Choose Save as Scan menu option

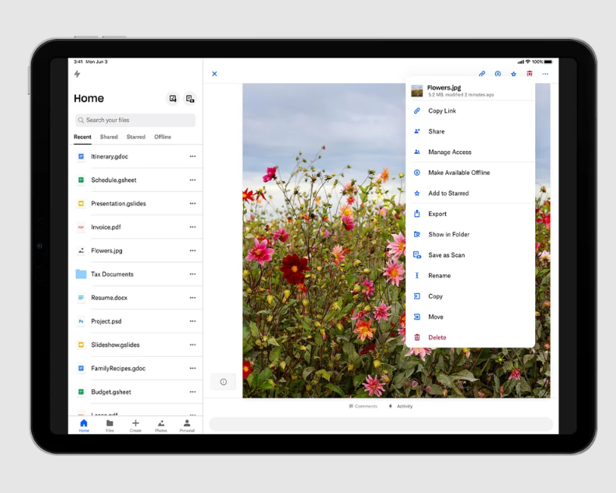click(x=446, y=255)
